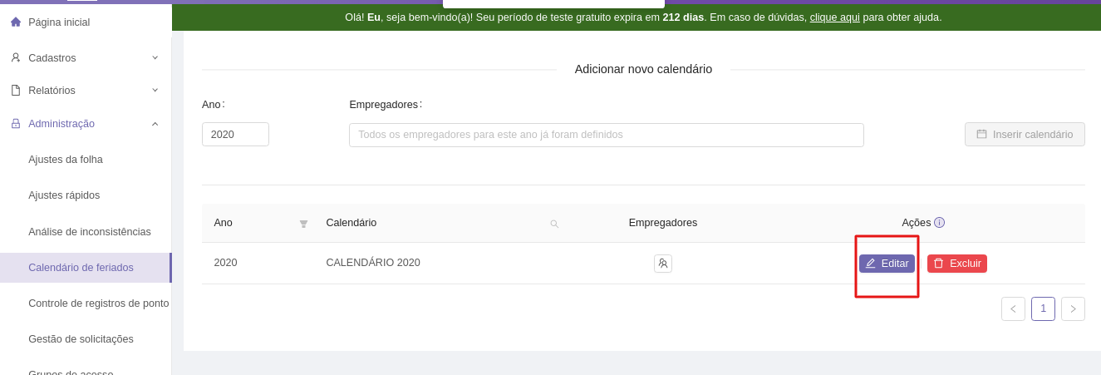The image size is (1101, 375).
Task: Delete the calendar with the Excluir button
Action: point(956,264)
